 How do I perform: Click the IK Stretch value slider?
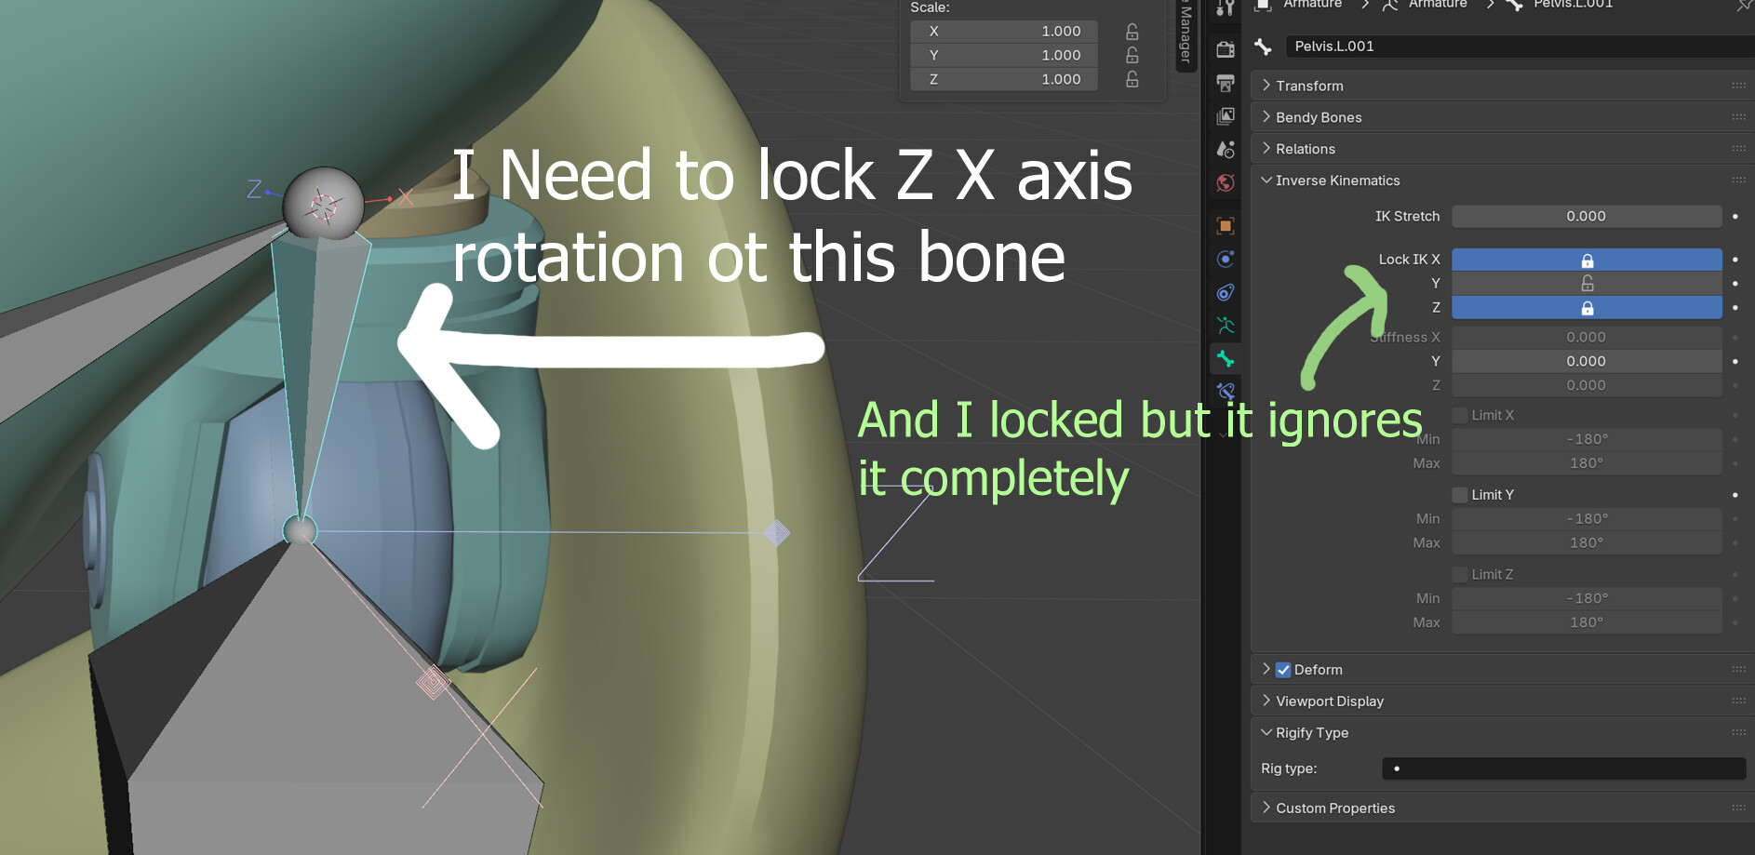tap(1587, 217)
